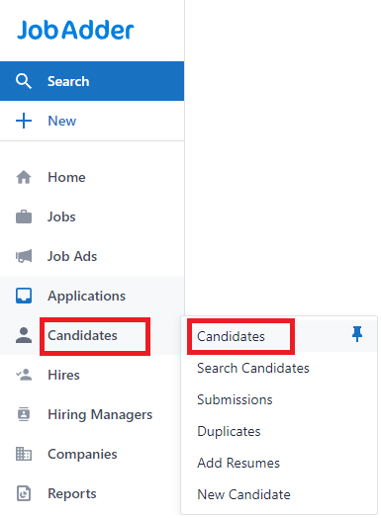Screen dimensions: 381x518
Task: Click the plus icon beside New
Action: coord(24,121)
